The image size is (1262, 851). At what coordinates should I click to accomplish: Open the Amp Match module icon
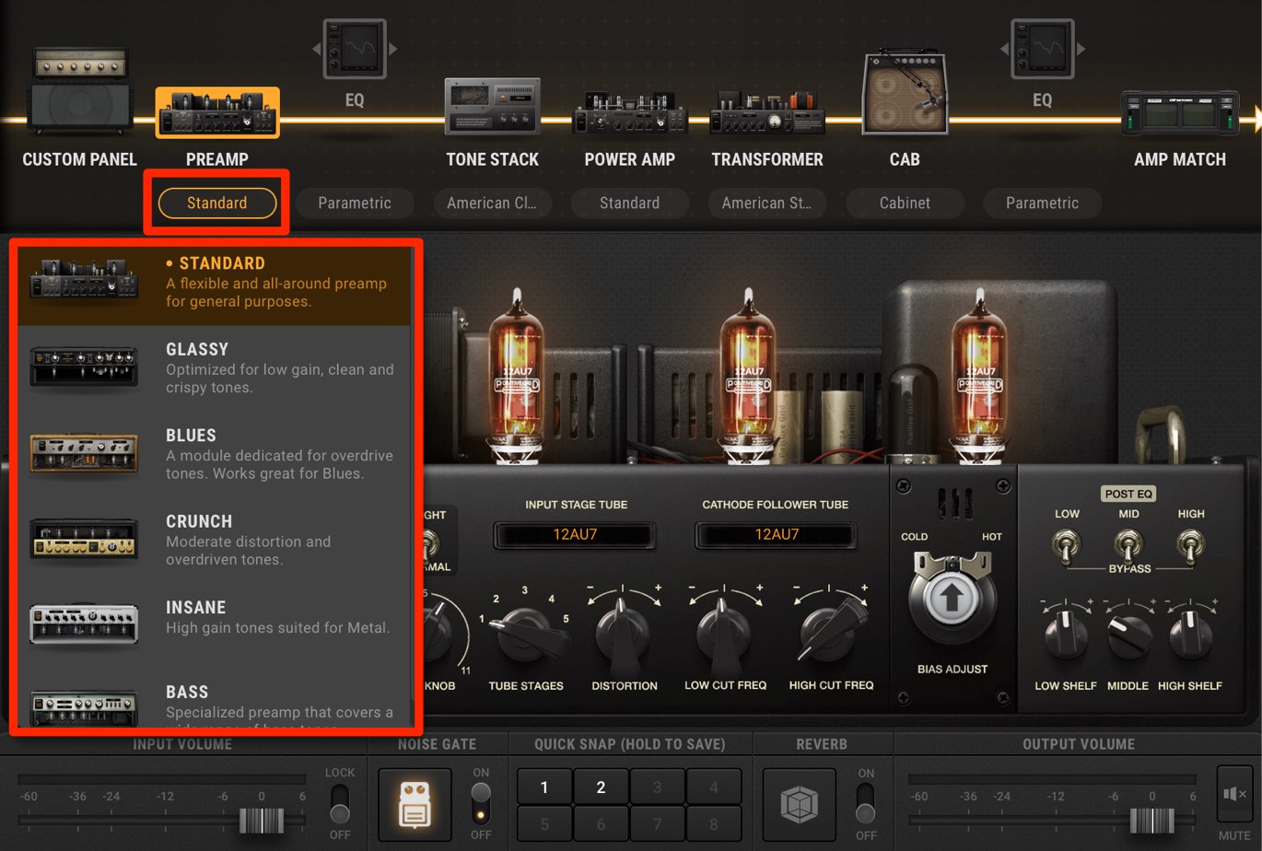(1180, 114)
